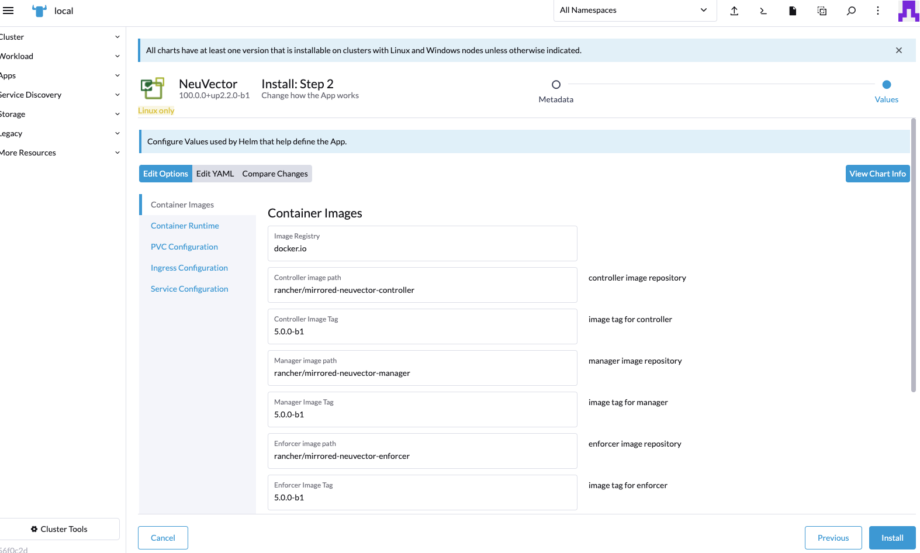Click the Download KubeConfig file icon
This screenshot has height=553, width=920.
pos(793,11)
